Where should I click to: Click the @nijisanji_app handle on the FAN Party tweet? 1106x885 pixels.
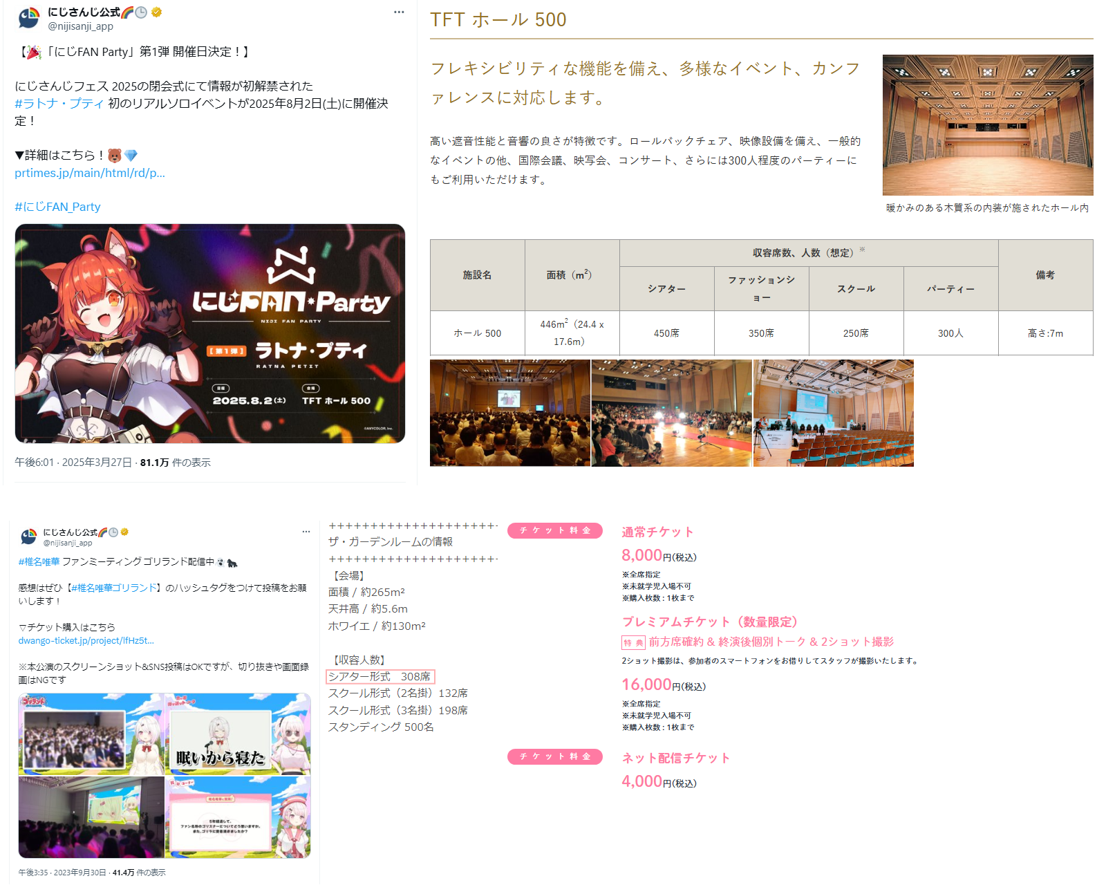80,26
